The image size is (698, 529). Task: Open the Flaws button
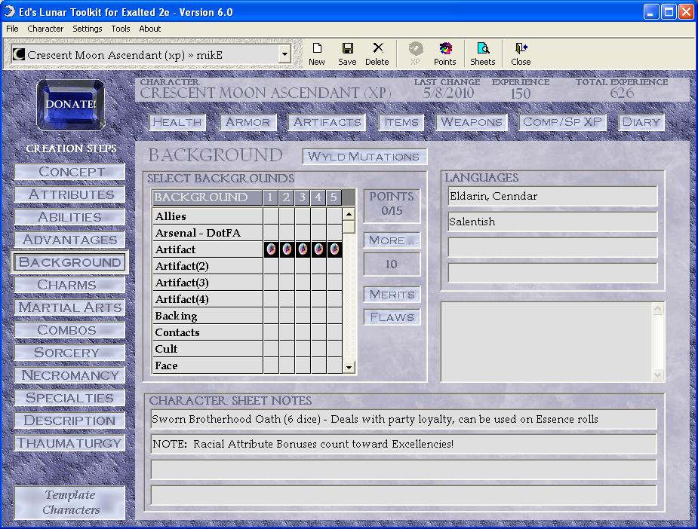tap(392, 317)
